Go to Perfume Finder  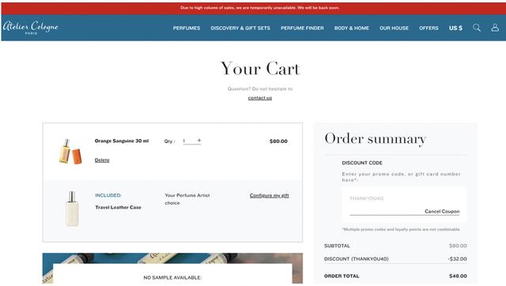302,28
